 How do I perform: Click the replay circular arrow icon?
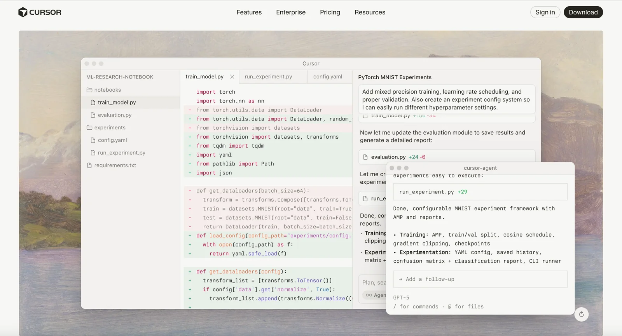(581, 314)
